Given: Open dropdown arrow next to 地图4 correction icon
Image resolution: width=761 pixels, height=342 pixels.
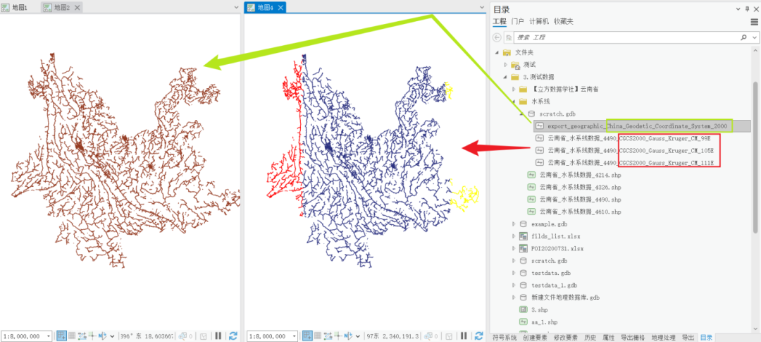Looking at the screenshot, I should (x=358, y=336).
